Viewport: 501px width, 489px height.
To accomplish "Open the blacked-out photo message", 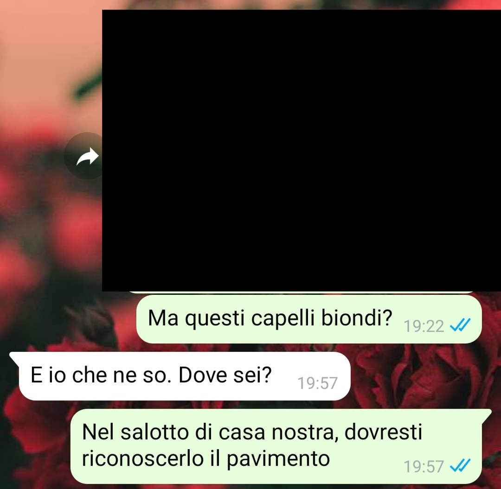I will click(x=302, y=150).
